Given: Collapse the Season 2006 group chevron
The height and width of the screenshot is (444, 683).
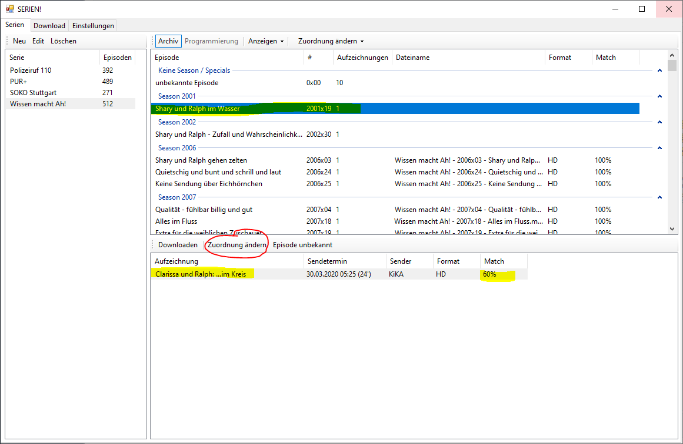Looking at the screenshot, I should click(x=659, y=148).
